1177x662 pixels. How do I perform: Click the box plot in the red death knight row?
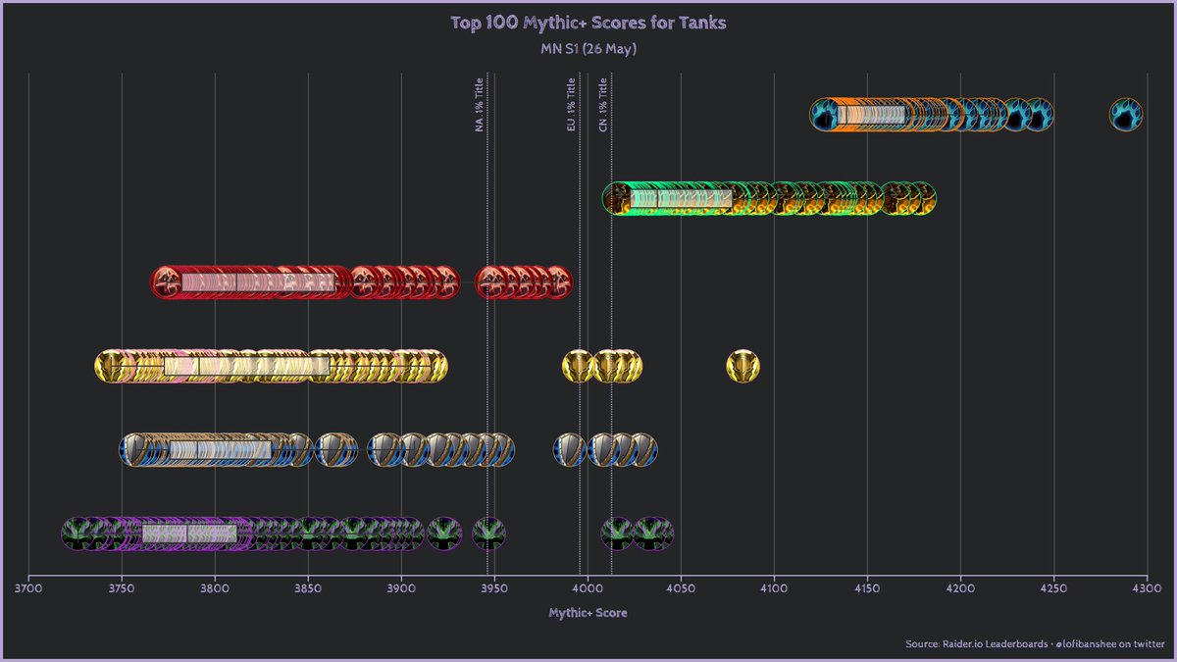[x=257, y=282]
